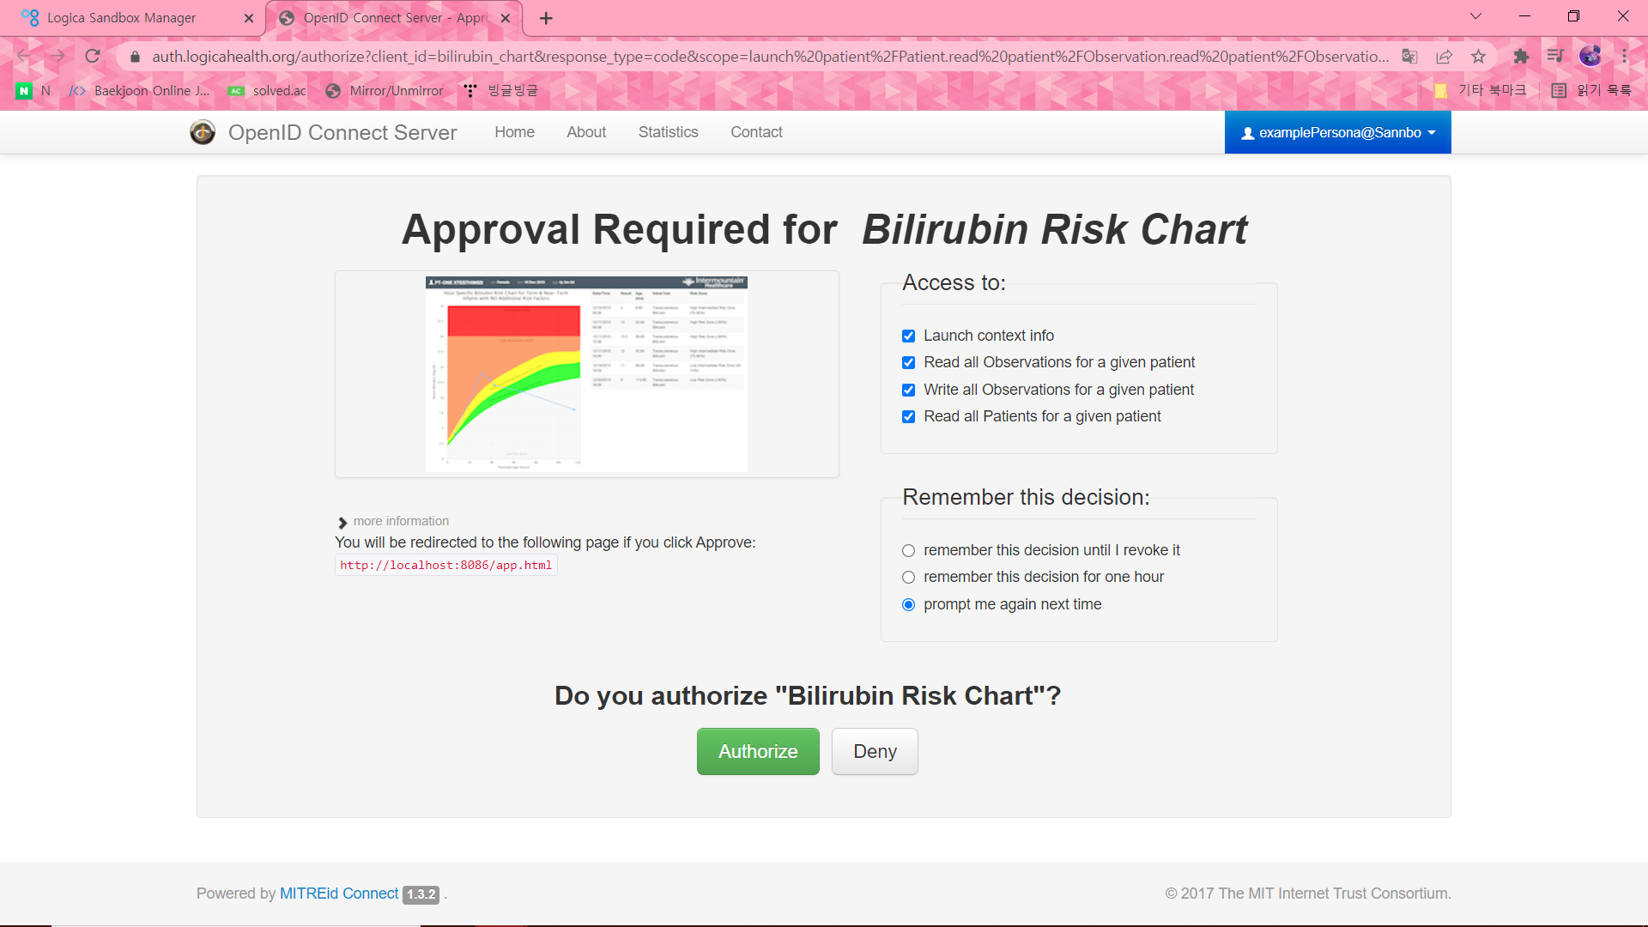The height and width of the screenshot is (927, 1648).
Task: Open the browser profile avatar icon
Action: tap(1590, 57)
